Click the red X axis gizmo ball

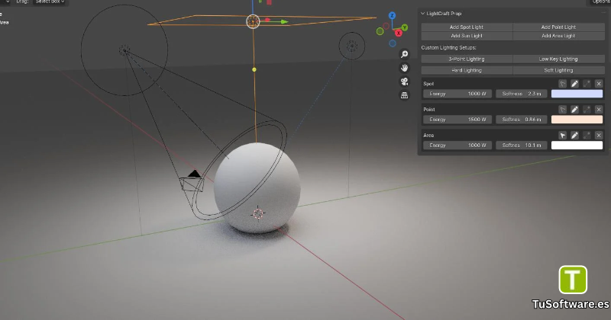pyautogui.click(x=398, y=33)
